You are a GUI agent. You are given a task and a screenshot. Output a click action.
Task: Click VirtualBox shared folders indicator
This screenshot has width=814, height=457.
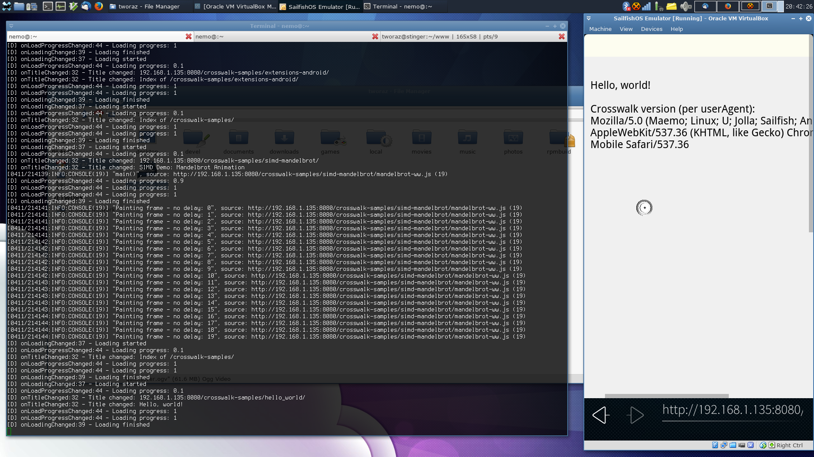tap(733, 445)
